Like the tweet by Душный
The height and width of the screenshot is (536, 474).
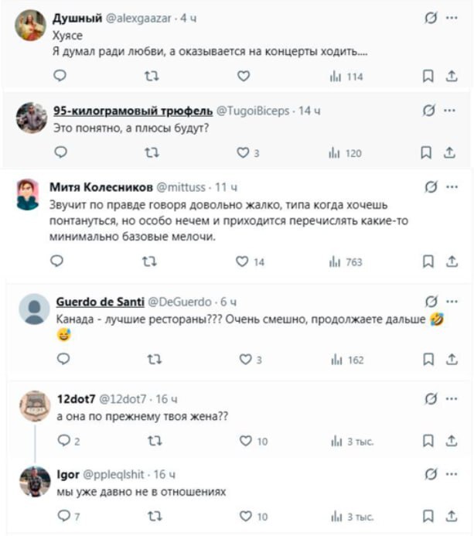pyautogui.click(x=243, y=76)
